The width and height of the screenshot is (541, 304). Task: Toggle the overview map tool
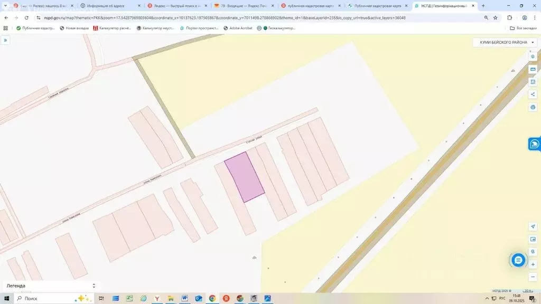(x=533, y=239)
